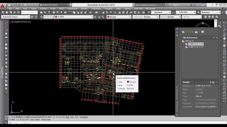Toggle A-DIM layer freeze sun icon

(x=48, y=17)
